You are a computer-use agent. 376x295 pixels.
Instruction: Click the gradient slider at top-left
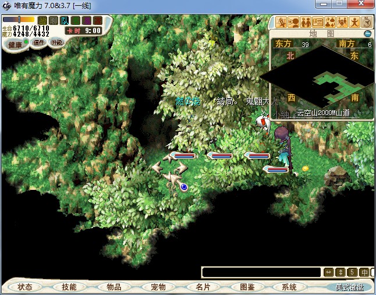[18, 20]
